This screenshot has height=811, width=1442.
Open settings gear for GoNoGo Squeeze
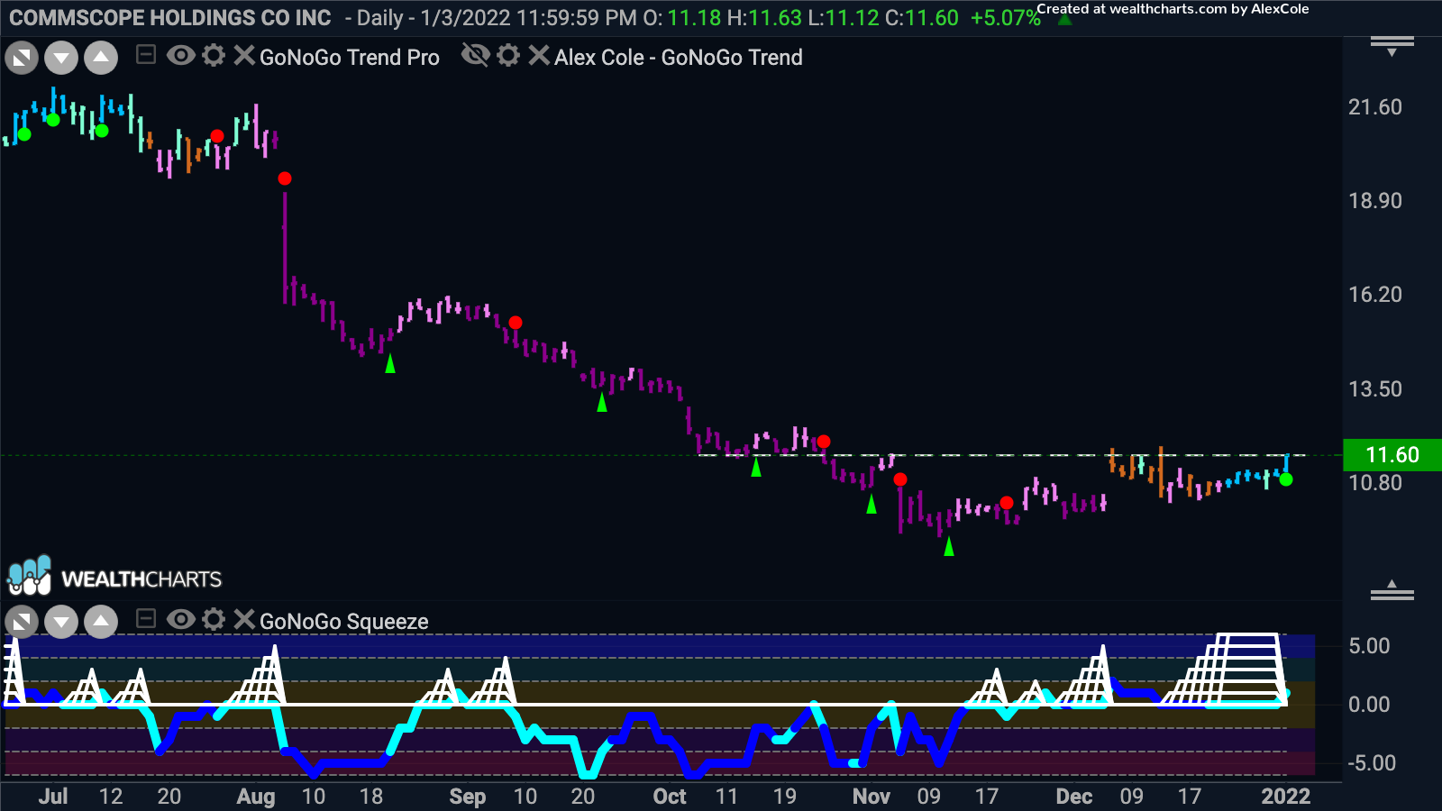[214, 619]
